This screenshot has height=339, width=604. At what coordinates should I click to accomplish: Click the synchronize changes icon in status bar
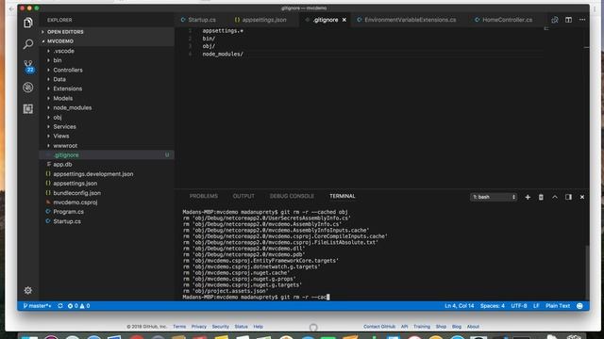point(60,306)
